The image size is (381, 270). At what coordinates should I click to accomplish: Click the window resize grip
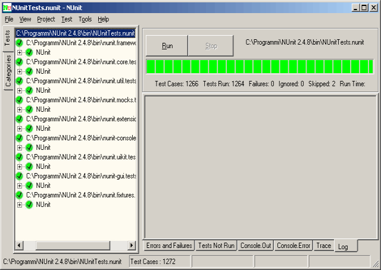(x=376, y=265)
